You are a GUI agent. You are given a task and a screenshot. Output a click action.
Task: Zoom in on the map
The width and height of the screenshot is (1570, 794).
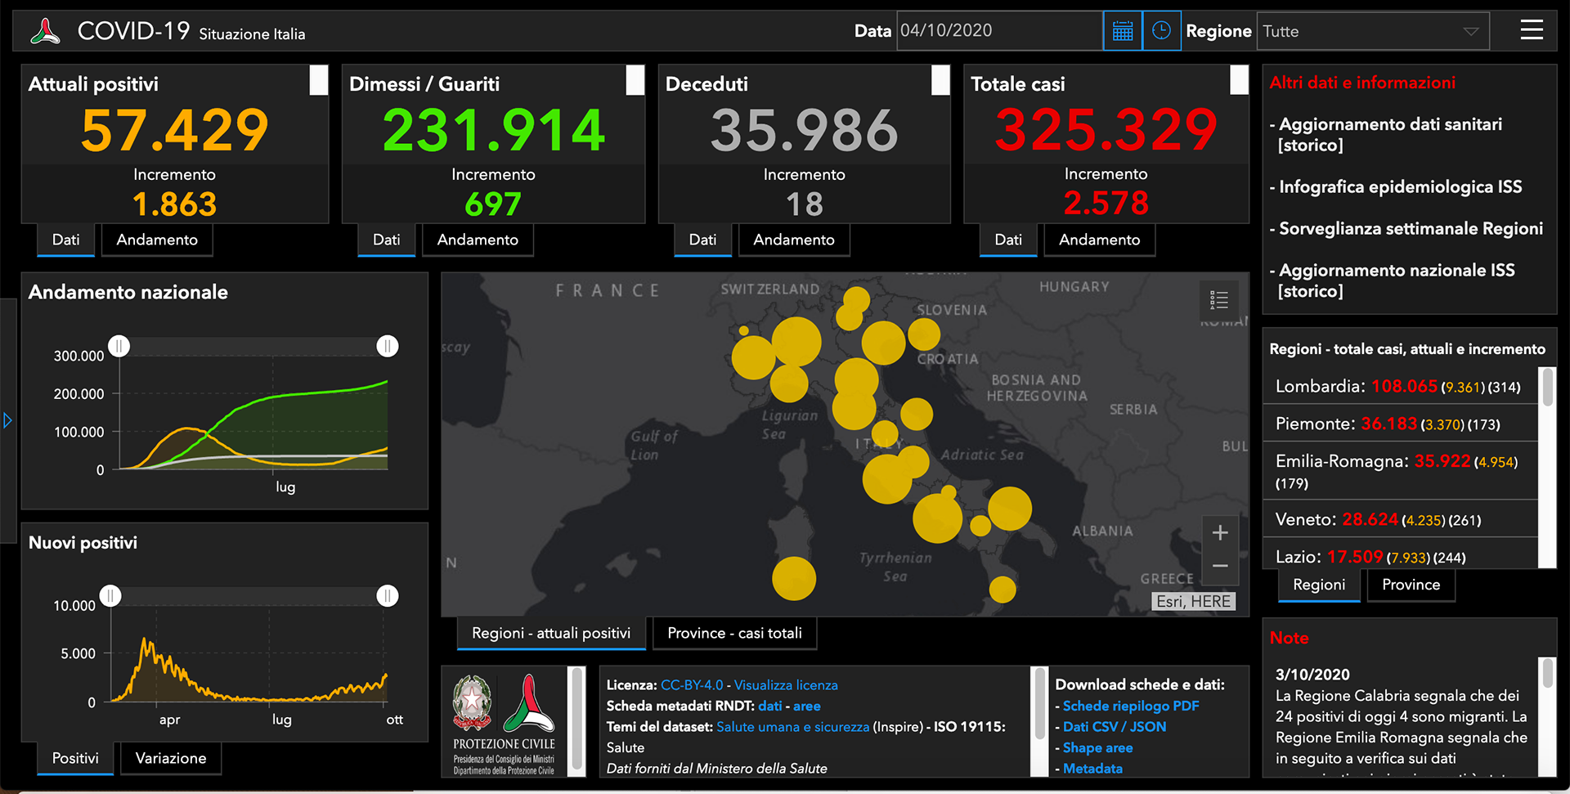click(x=1220, y=533)
